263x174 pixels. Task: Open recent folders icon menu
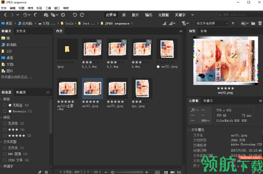[x=245, y=23]
